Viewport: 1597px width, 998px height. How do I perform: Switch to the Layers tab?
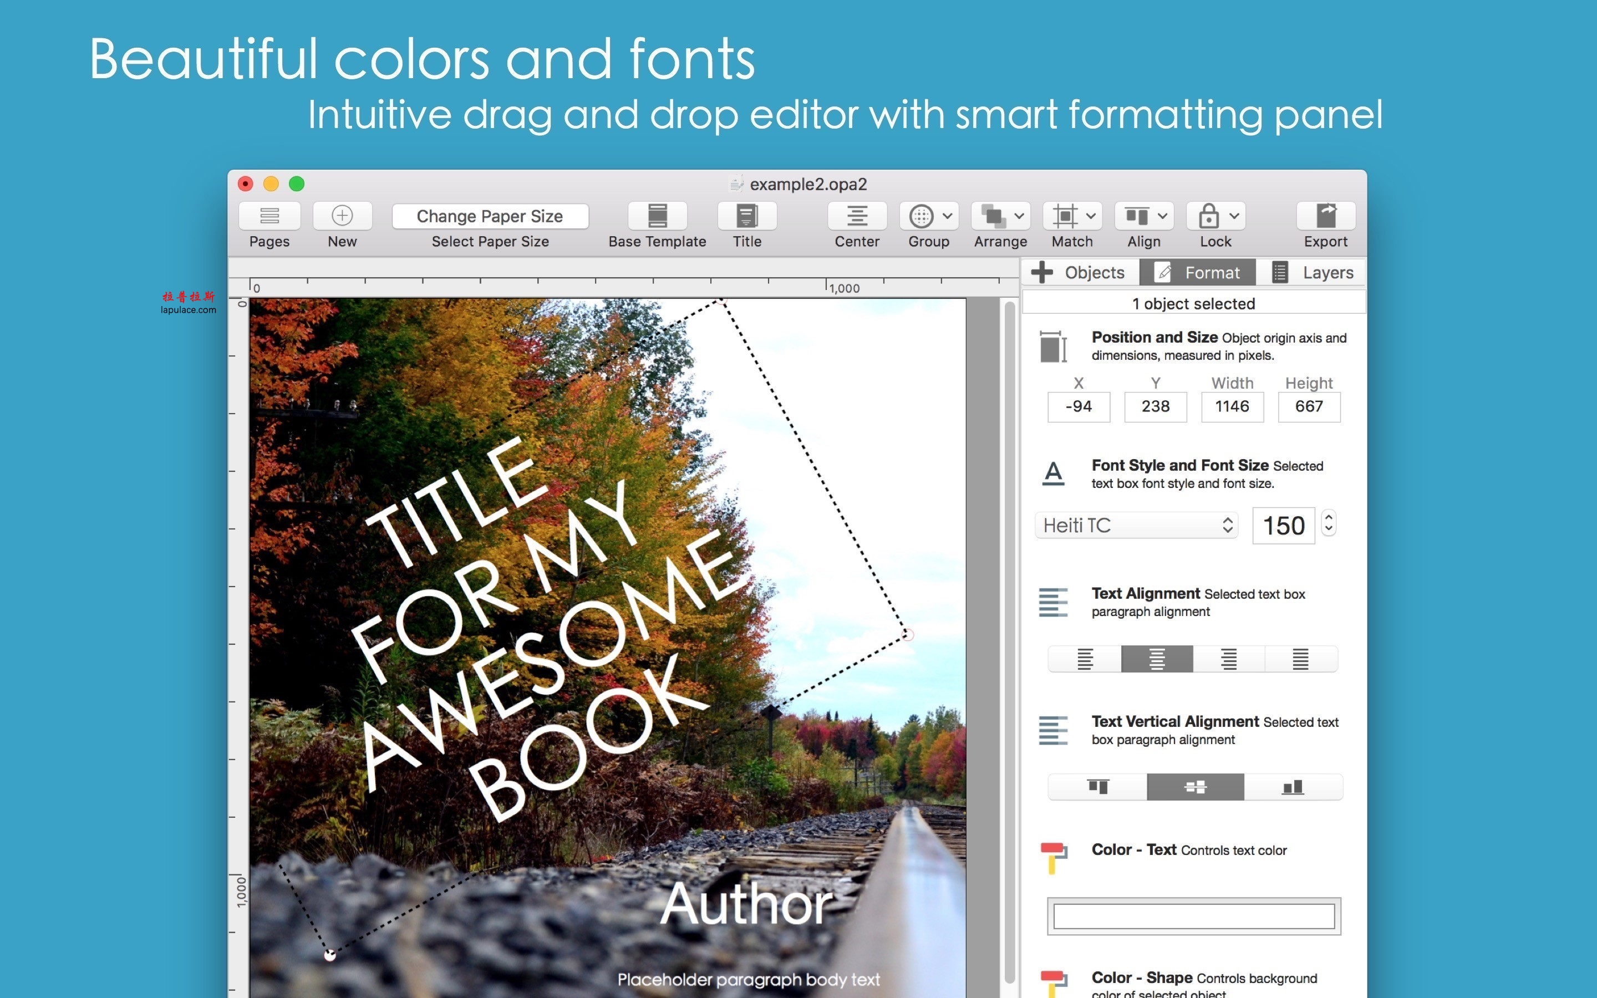(x=1327, y=272)
